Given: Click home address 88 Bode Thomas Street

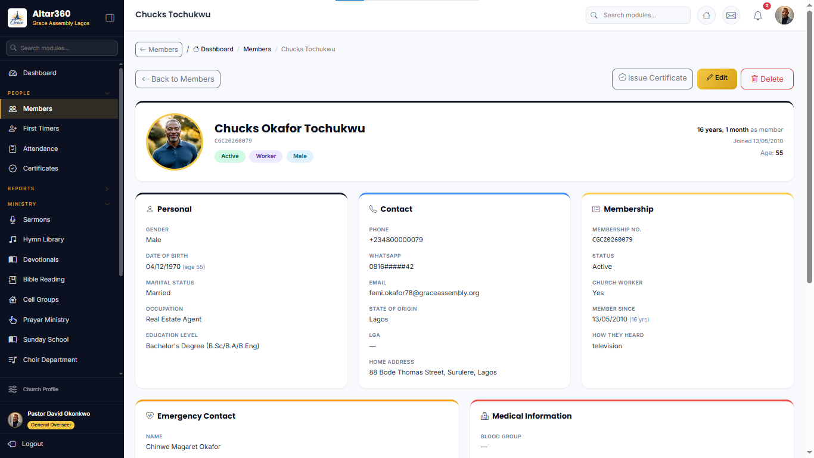Looking at the screenshot, I should click(x=433, y=372).
